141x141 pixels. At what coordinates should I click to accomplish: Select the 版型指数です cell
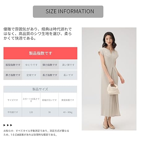click(x=13, y=65)
